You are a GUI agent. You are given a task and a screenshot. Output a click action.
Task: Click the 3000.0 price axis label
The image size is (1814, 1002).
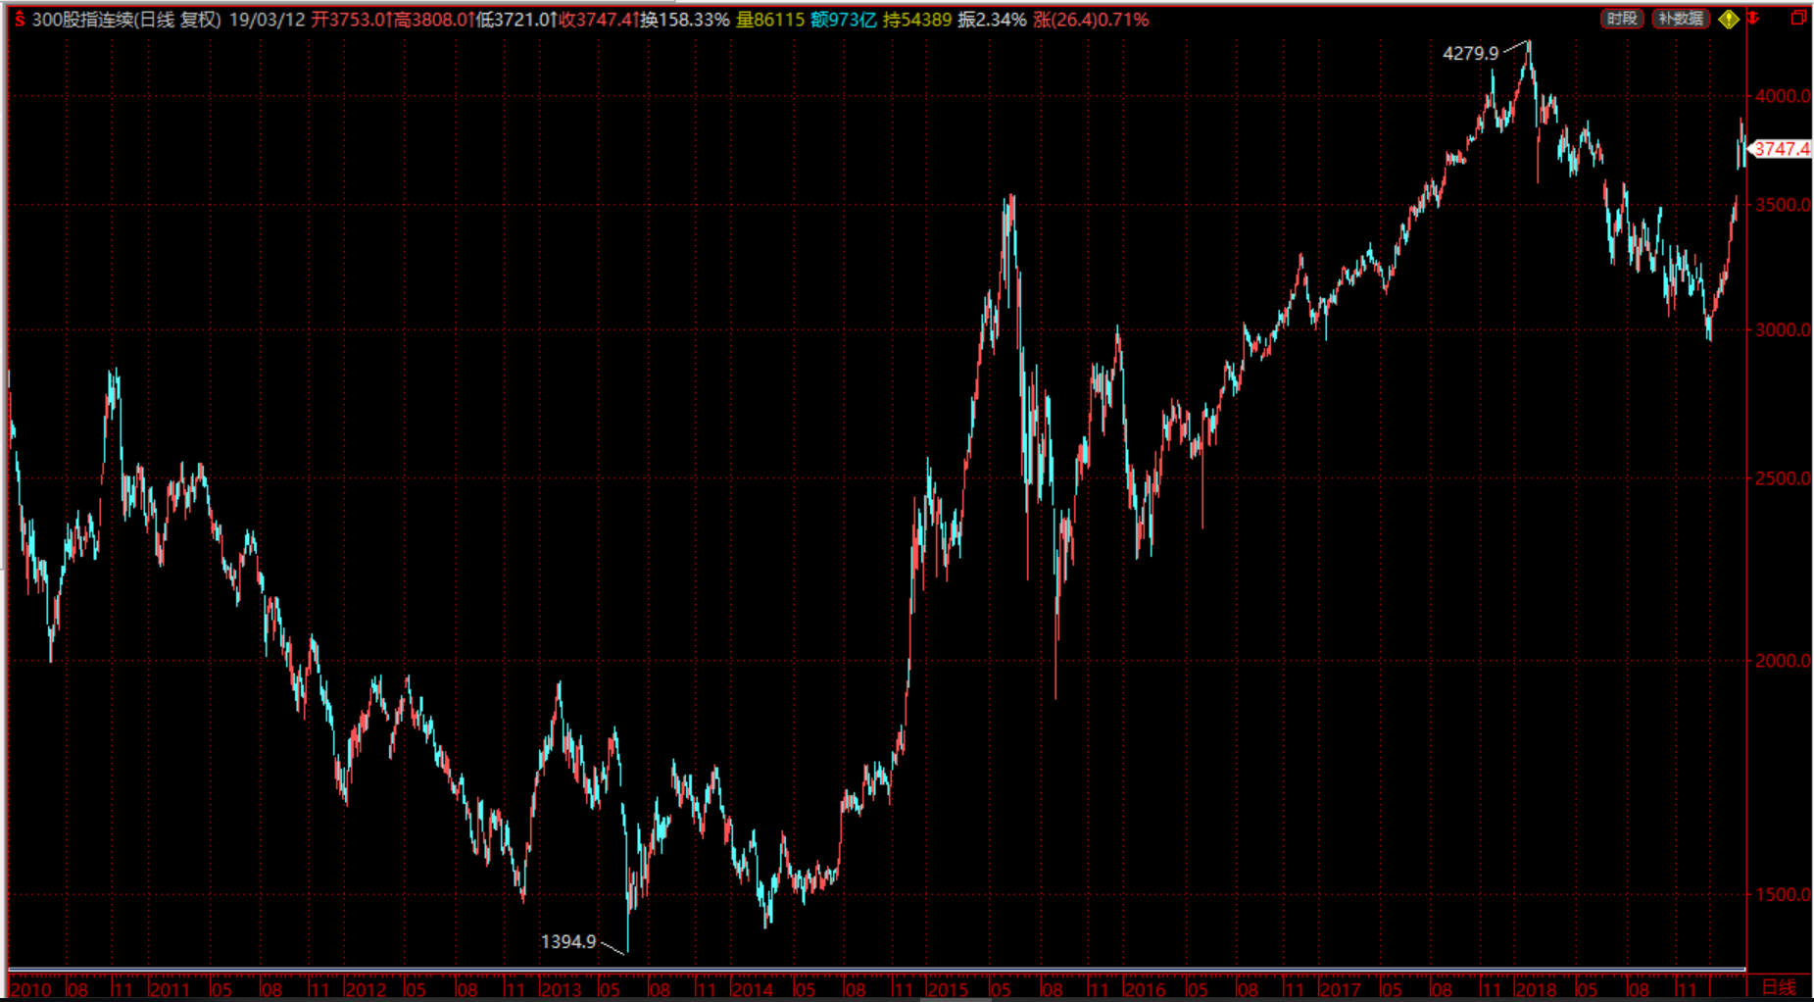click(1783, 329)
